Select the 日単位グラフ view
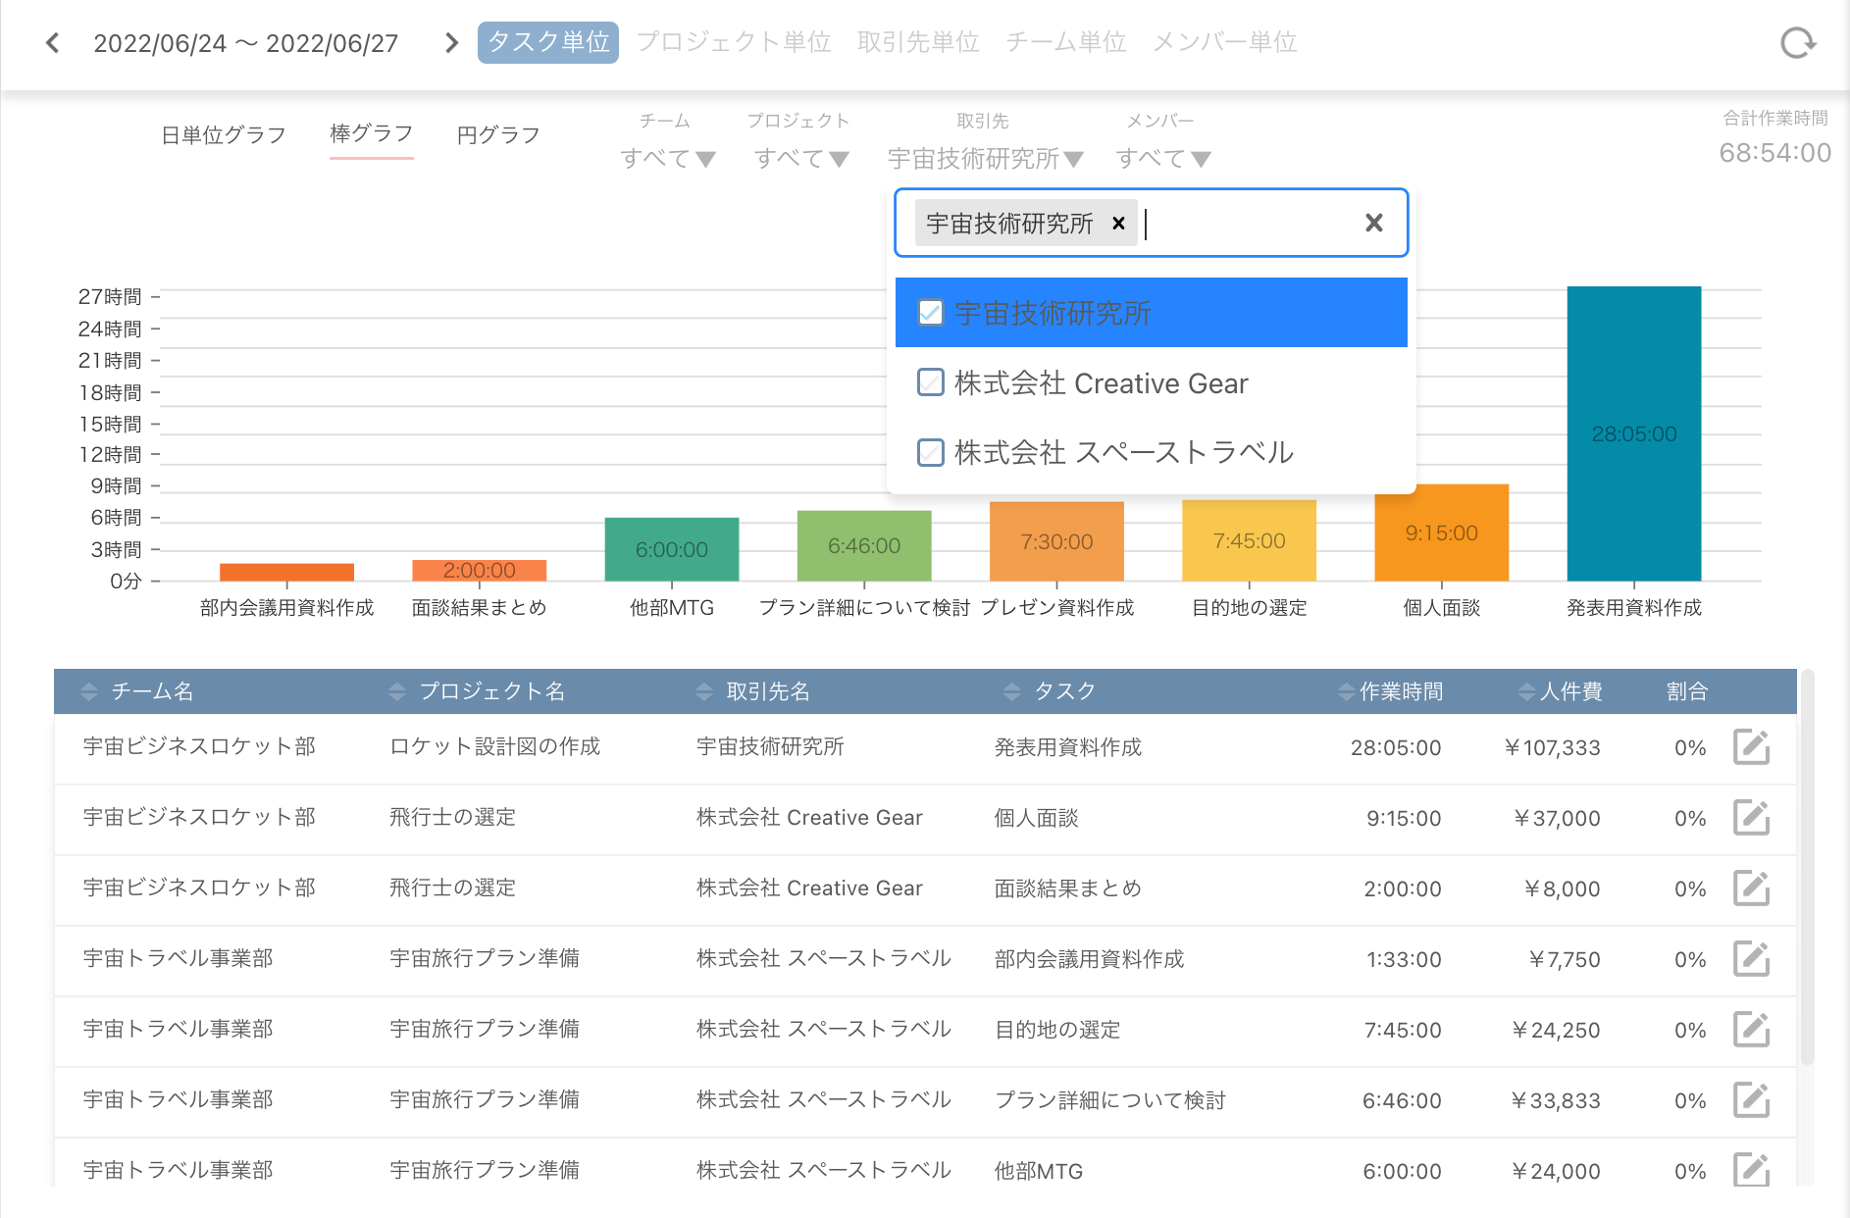The image size is (1850, 1218). pyautogui.click(x=224, y=134)
